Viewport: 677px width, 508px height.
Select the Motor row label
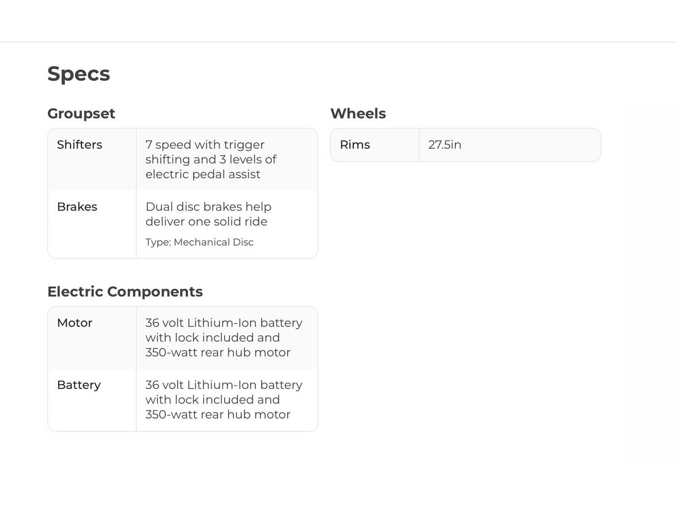coord(74,323)
